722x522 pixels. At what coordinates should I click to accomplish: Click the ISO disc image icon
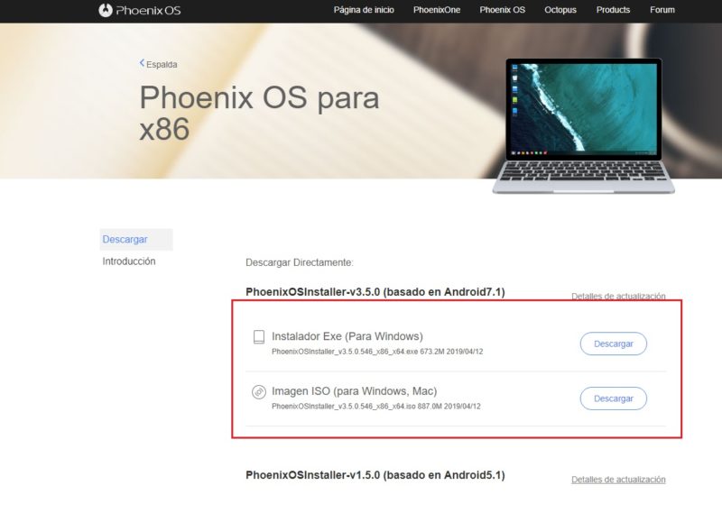pyautogui.click(x=259, y=392)
